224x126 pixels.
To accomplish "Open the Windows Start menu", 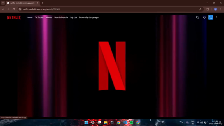I will (x=86, y=122).
